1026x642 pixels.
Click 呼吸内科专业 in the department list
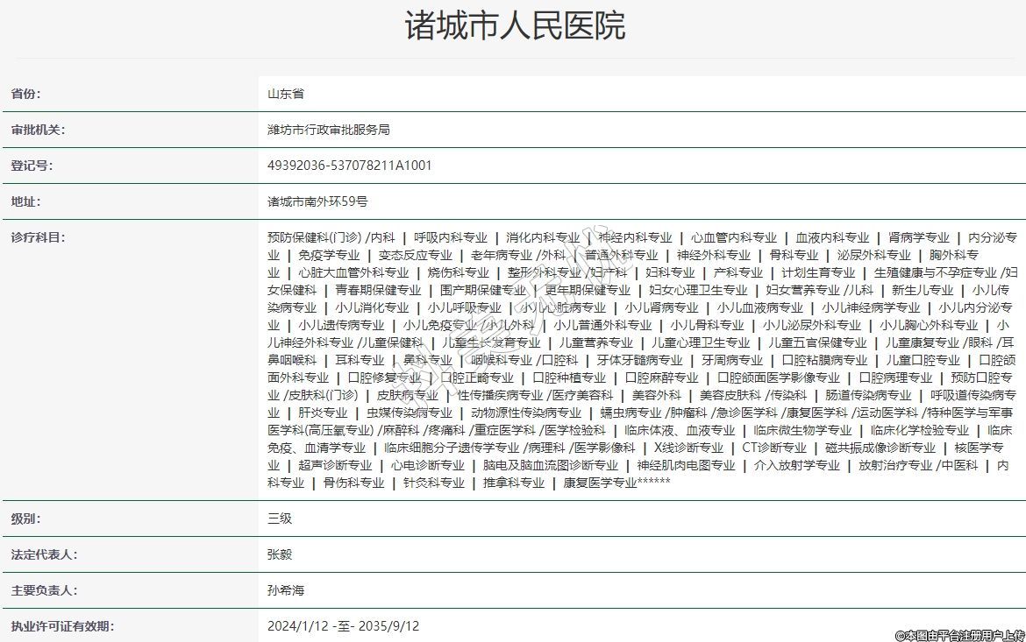pos(451,237)
